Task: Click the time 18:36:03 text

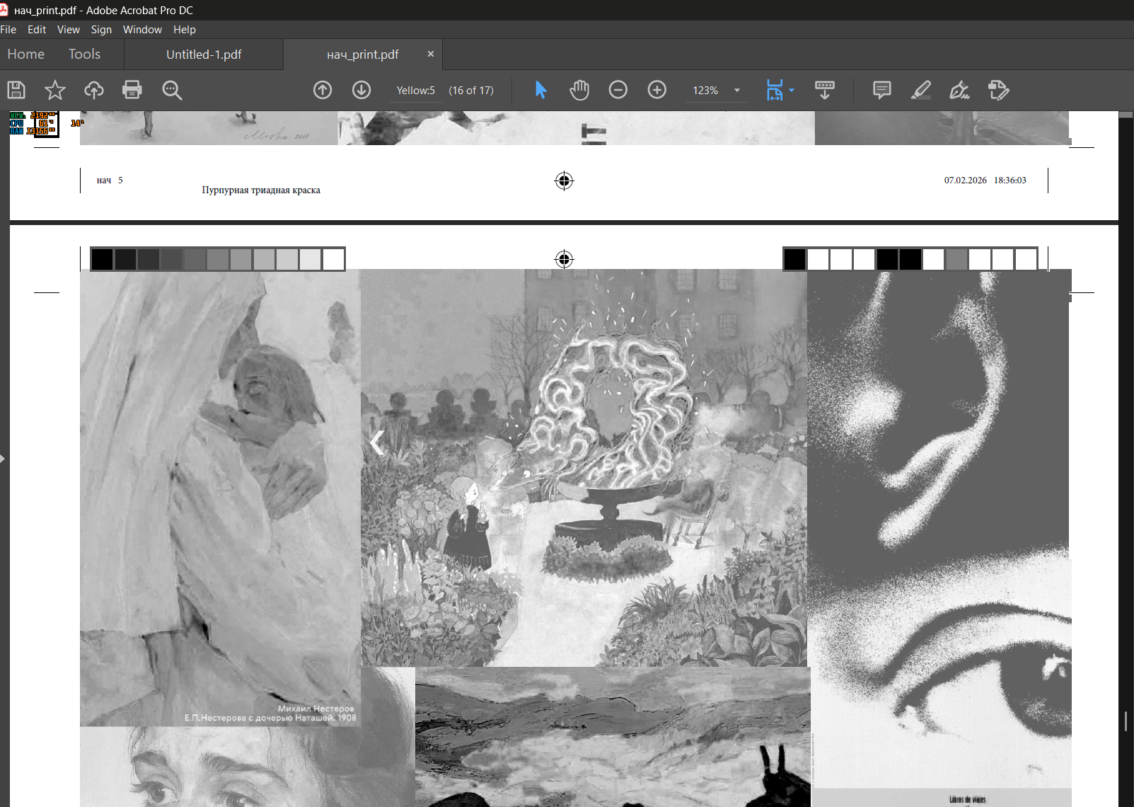Action: pyautogui.click(x=1009, y=180)
